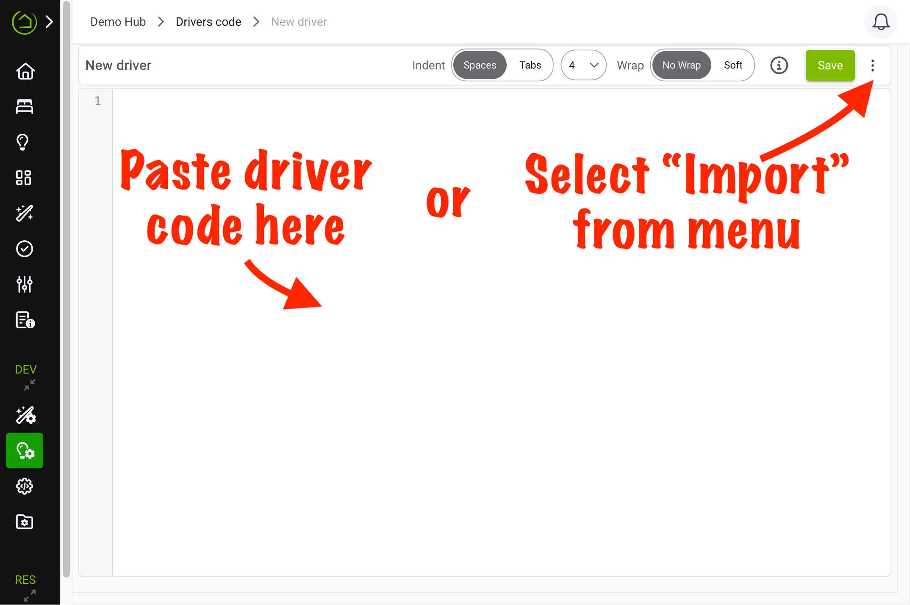Go to Demo Hub breadcrumb

click(x=118, y=22)
